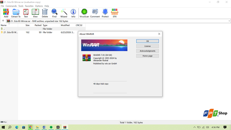Open Google Chrome from taskbar
This screenshot has height=130, width=231.
(x=31, y=127)
